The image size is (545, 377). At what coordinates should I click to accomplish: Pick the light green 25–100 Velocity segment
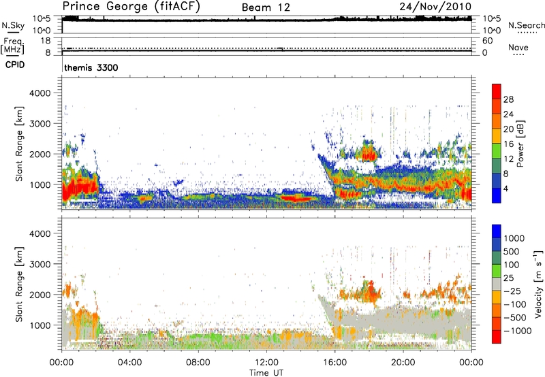pos(497,271)
